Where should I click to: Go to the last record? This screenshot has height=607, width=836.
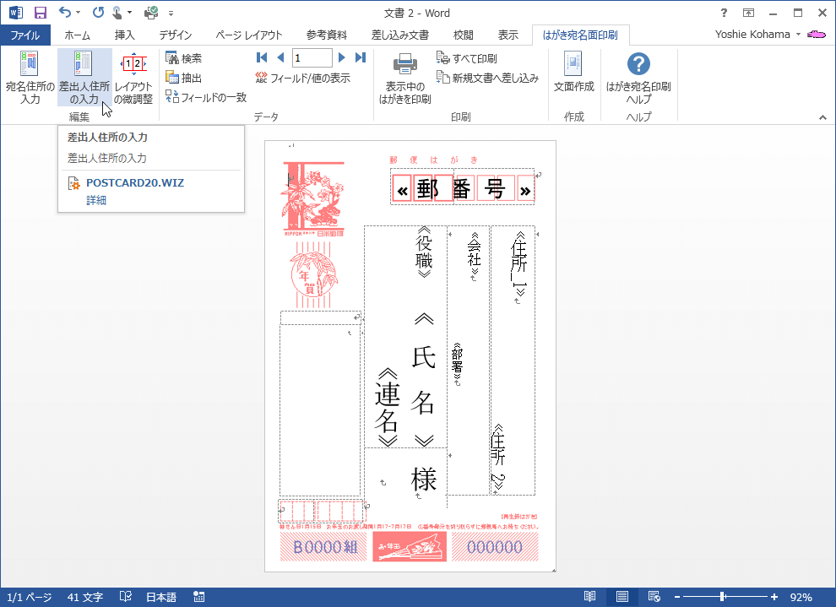tap(361, 57)
